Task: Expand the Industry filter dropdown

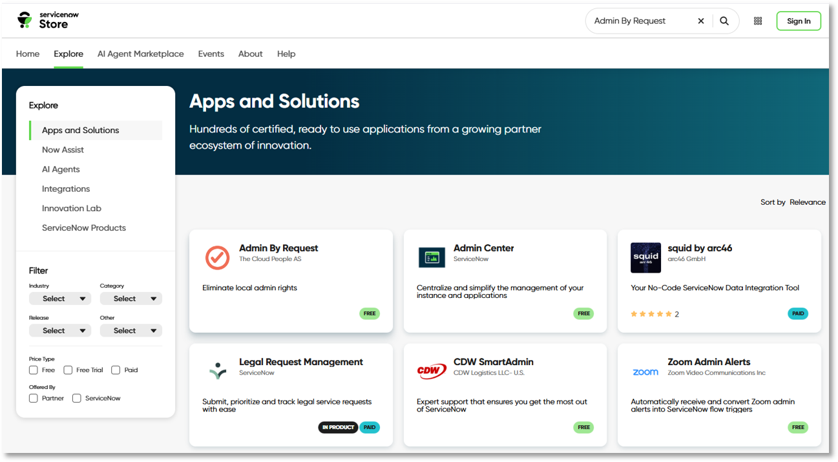Action: point(60,299)
